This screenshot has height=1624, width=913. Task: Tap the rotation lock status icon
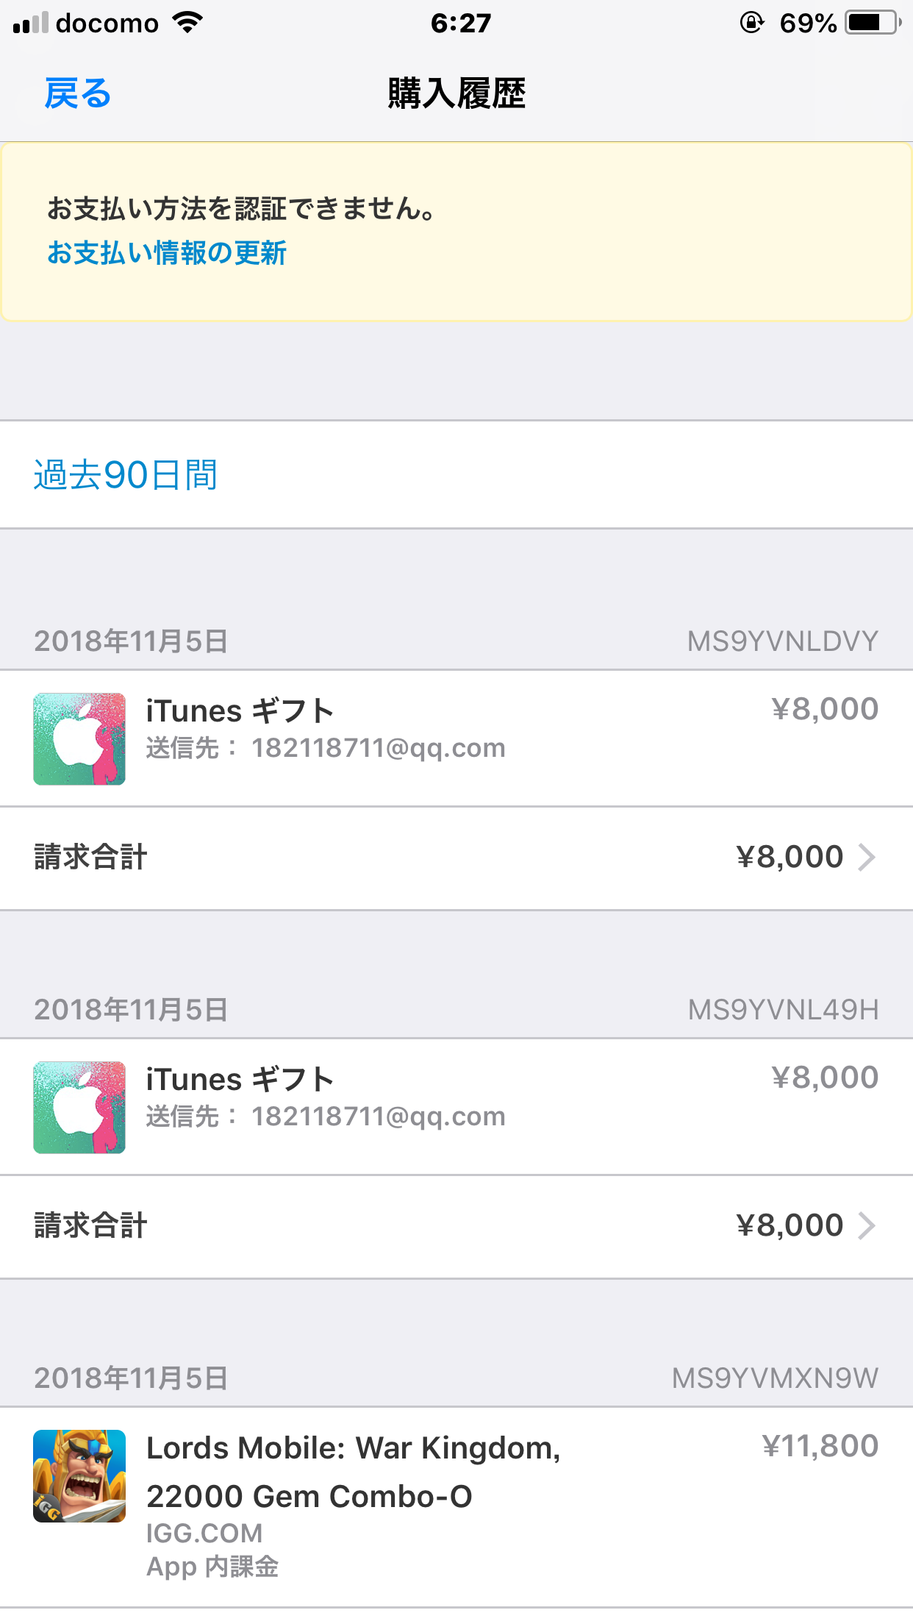point(751,23)
